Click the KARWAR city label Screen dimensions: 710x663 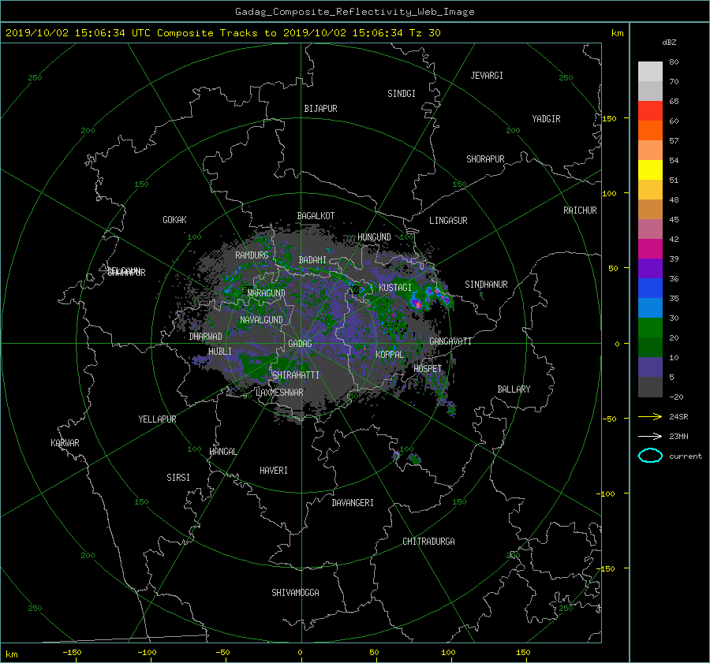click(x=65, y=443)
